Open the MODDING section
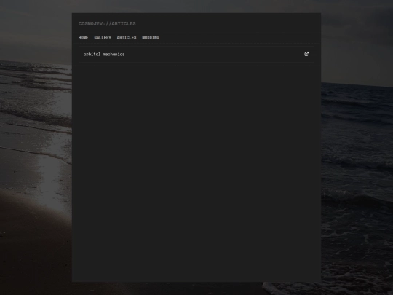The width and height of the screenshot is (393, 295). click(151, 38)
